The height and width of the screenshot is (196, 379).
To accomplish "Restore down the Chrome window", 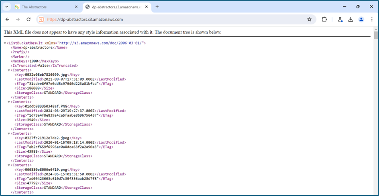I will [x=358, y=7].
